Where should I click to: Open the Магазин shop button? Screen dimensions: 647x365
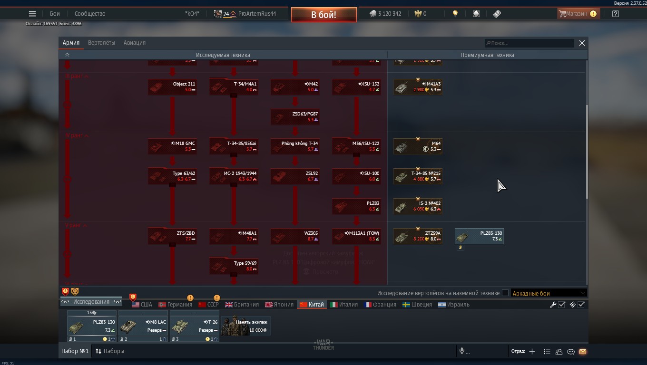coord(578,14)
